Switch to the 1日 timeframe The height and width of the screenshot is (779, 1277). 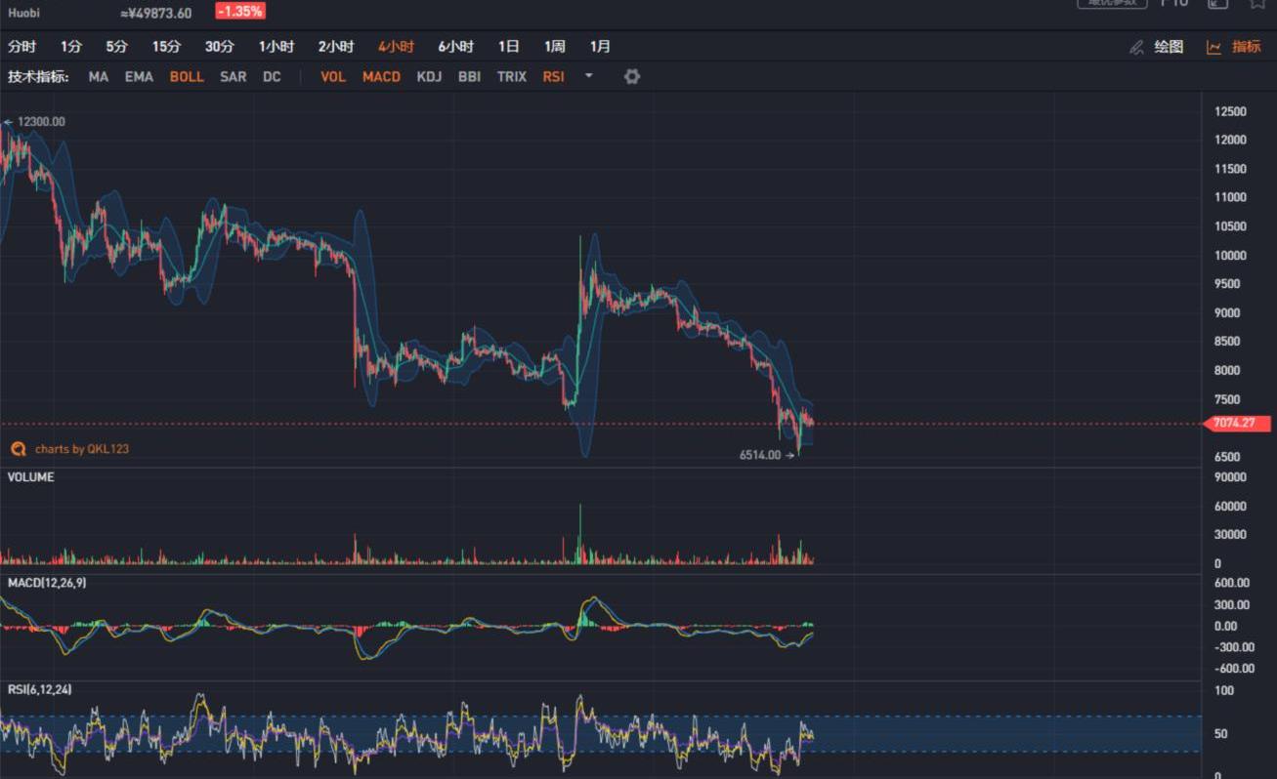508,47
